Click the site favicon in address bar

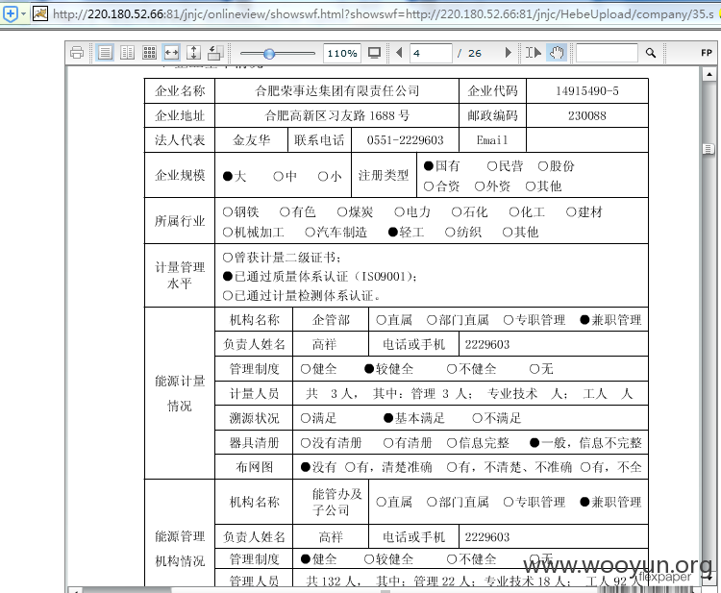coord(40,13)
